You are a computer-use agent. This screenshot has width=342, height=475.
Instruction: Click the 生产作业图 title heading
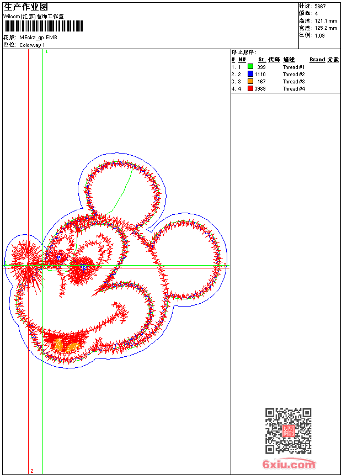[x=26, y=7]
